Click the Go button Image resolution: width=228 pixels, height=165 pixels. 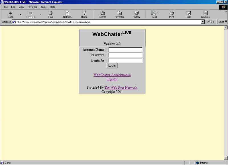coord(211,22)
